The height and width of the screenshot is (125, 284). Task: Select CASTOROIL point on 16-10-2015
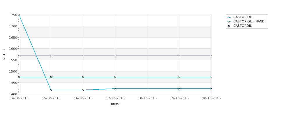[x=83, y=55]
